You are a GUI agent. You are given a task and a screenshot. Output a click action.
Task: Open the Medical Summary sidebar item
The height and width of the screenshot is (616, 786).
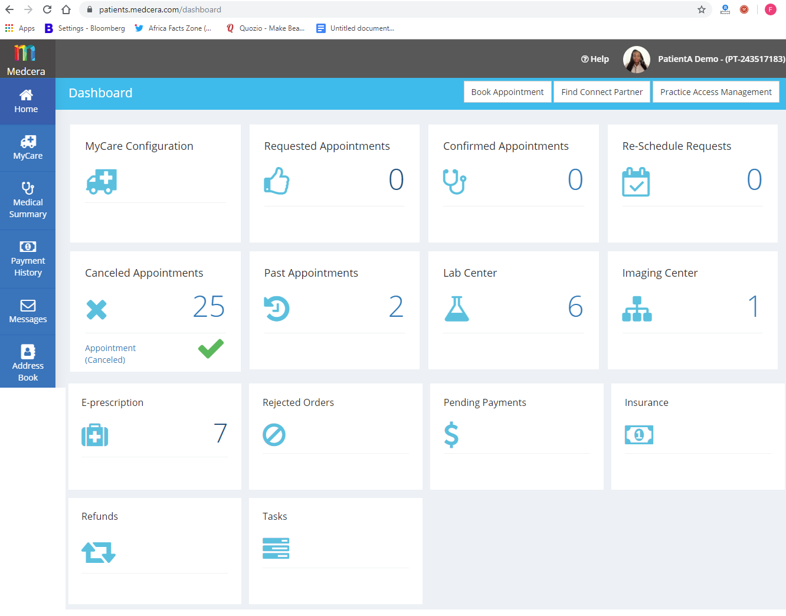pyautogui.click(x=28, y=201)
